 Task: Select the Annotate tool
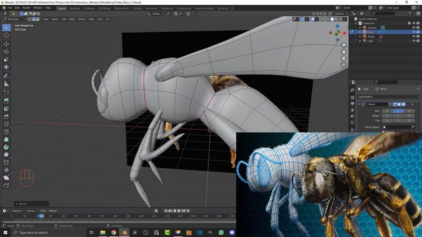click(x=6, y=76)
